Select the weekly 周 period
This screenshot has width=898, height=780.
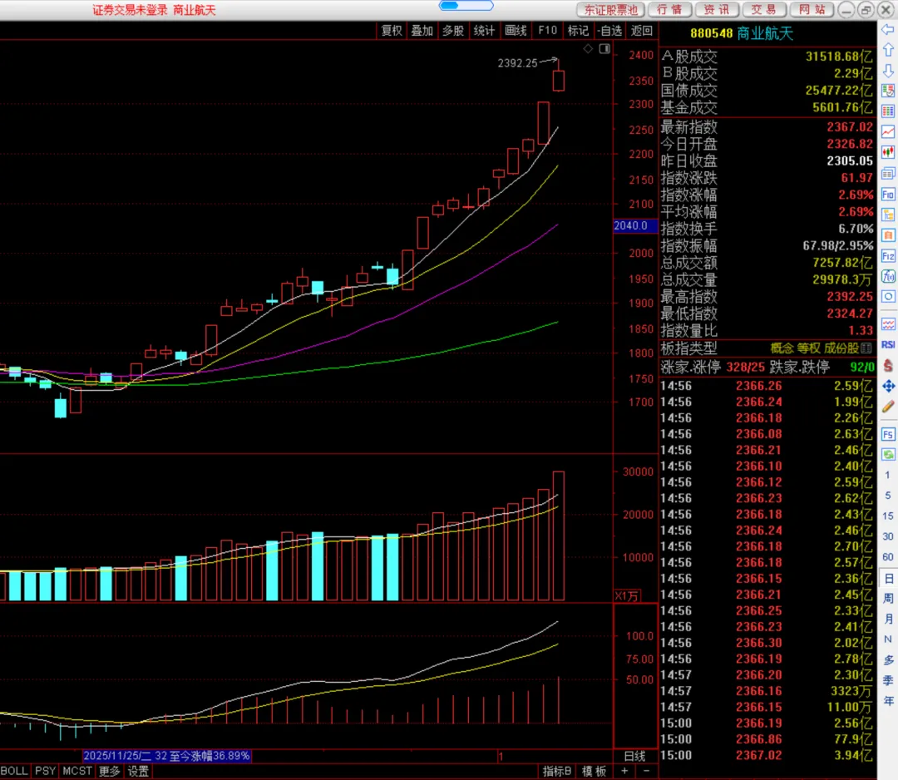pos(888,599)
